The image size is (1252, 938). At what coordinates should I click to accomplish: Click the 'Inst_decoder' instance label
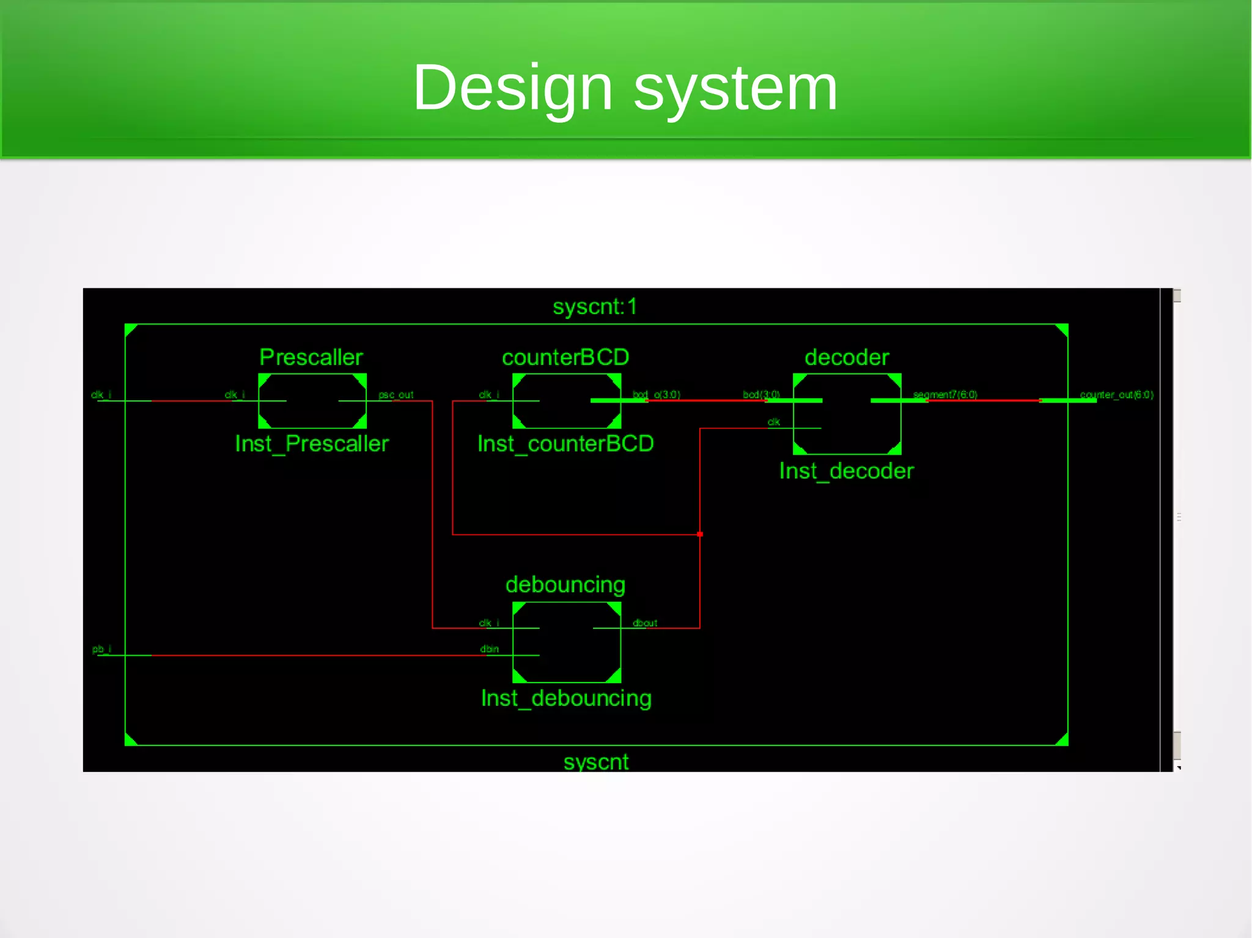tap(847, 472)
